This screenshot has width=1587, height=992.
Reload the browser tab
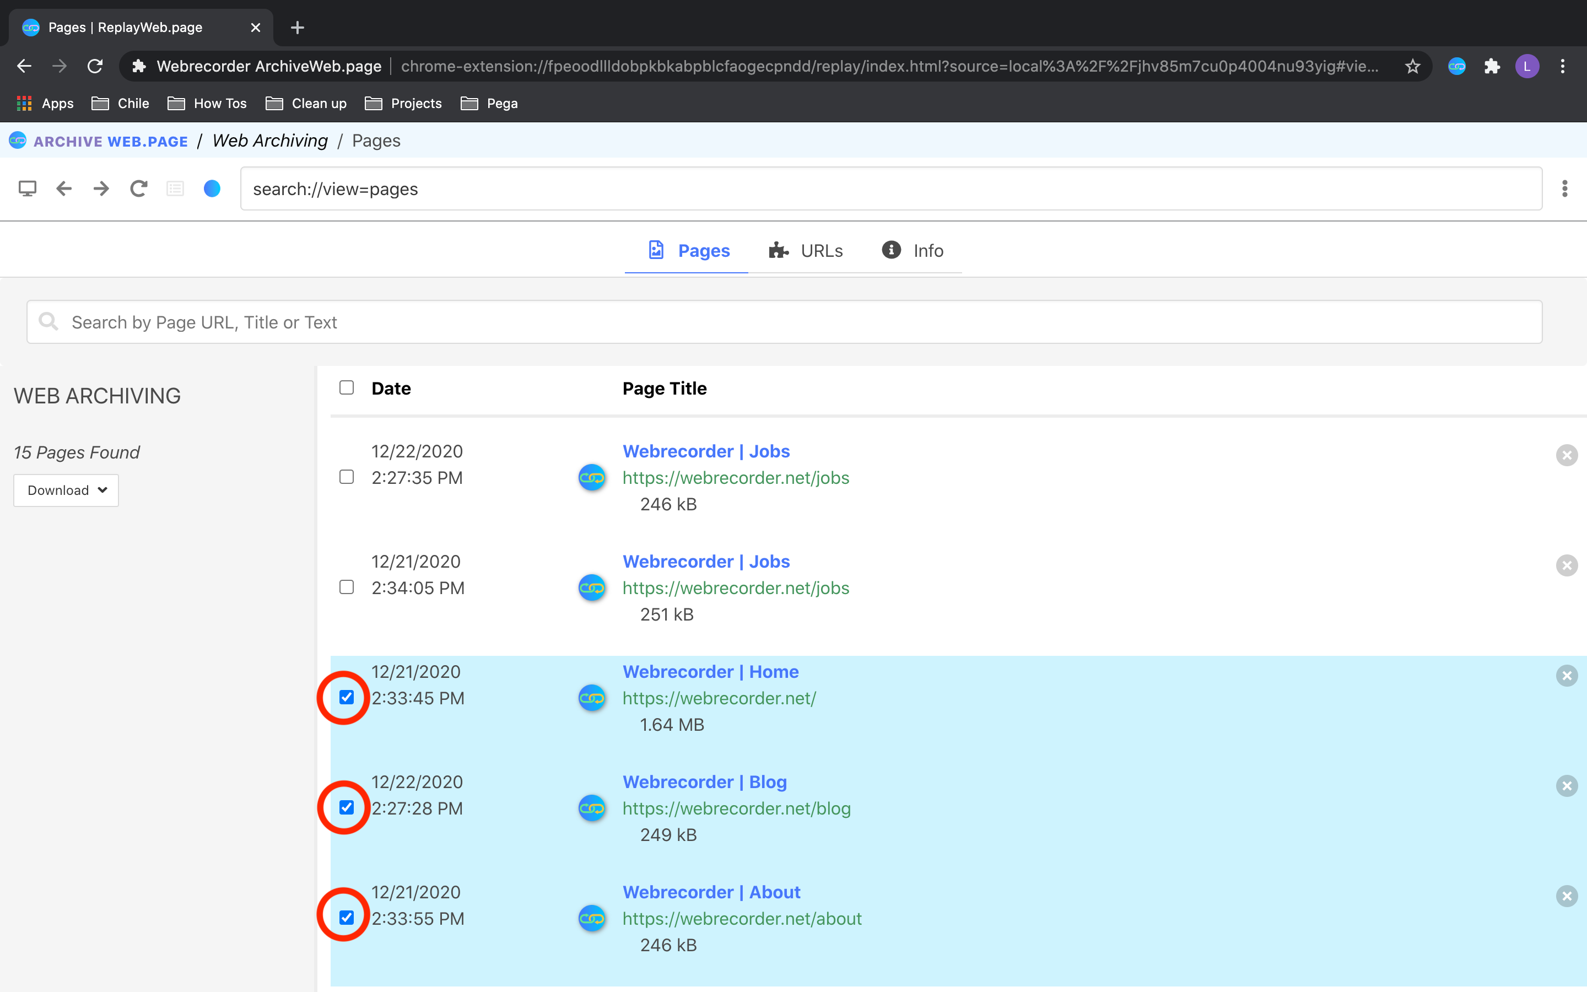coord(95,66)
